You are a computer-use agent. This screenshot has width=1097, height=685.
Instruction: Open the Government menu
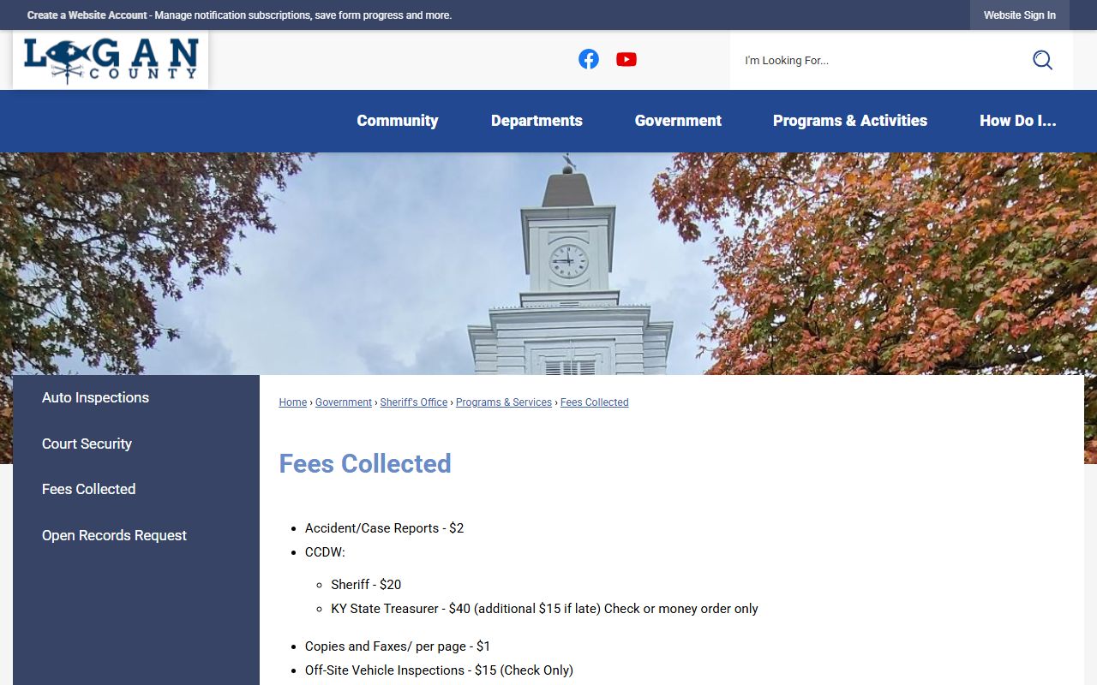[678, 121]
